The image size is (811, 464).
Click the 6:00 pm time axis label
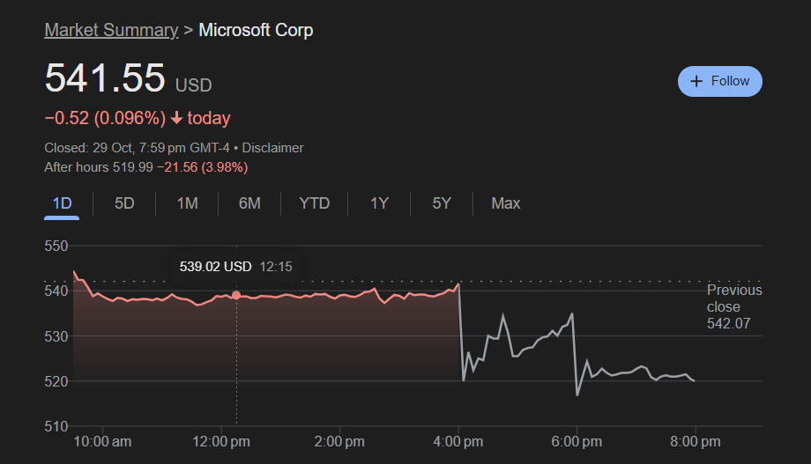pyautogui.click(x=577, y=441)
